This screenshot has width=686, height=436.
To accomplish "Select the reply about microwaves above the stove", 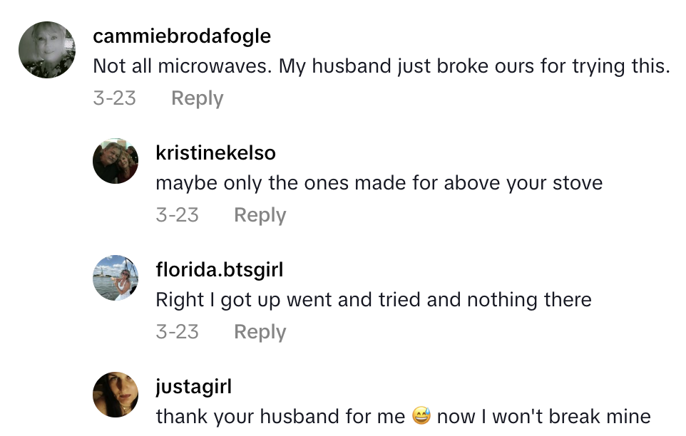I will click(379, 182).
